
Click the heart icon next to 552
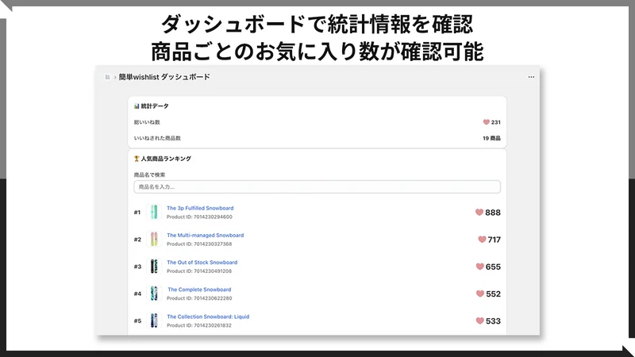point(480,294)
